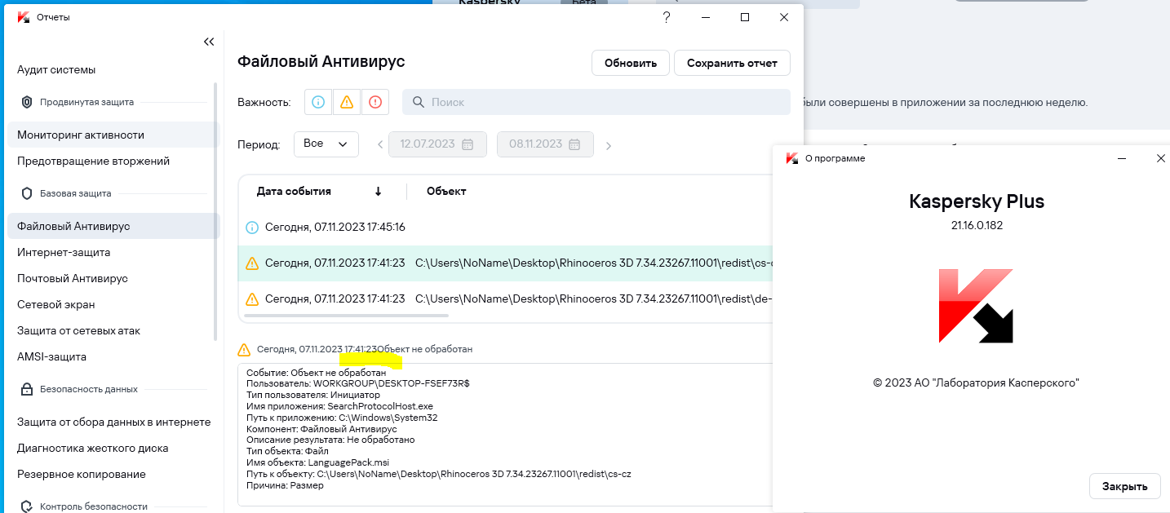Click Имя приложения: SearchProtocolHost.exe line
The width and height of the screenshot is (1170, 513).
click(339, 405)
